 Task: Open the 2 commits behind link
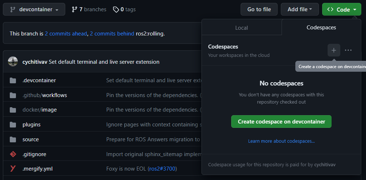click(x=112, y=34)
